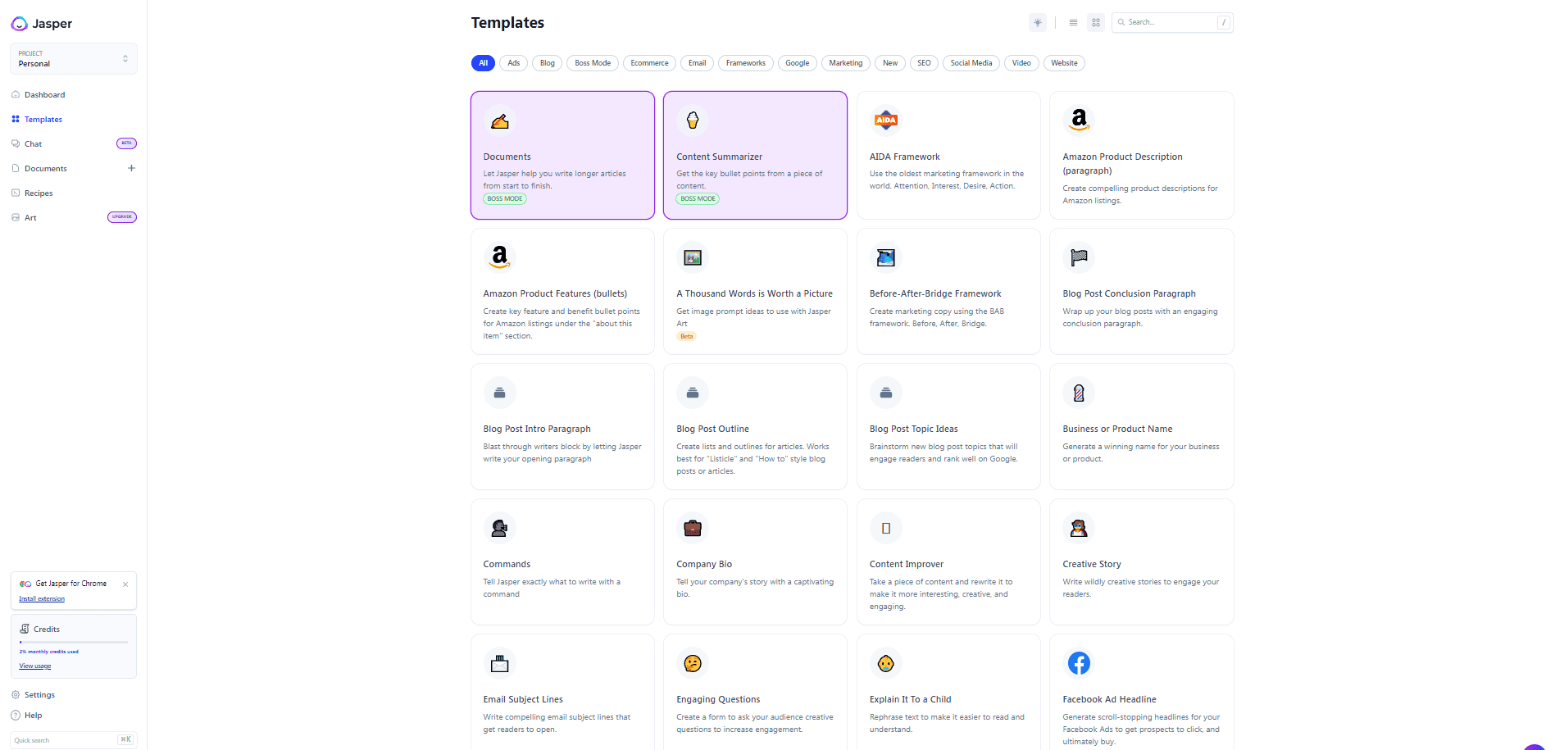The height and width of the screenshot is (750, 1546).
Task: Open Help from the sidebar
Action: pyautogui.click(x=33, y=716)
